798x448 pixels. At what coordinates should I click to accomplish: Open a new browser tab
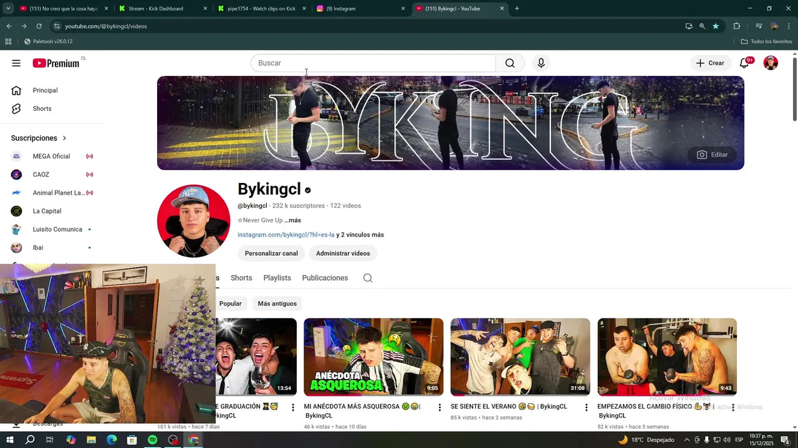tap(517, 9)
